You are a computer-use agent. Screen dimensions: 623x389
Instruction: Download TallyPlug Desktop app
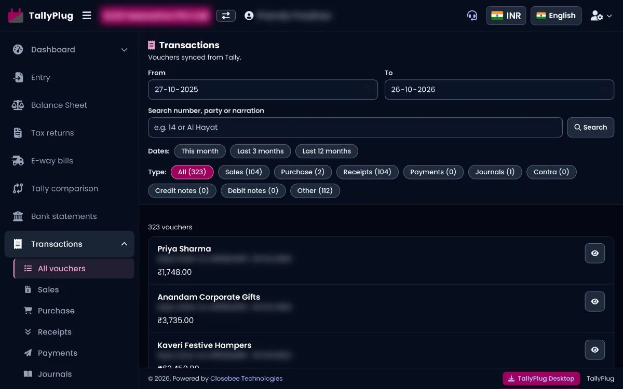point(541,379)
